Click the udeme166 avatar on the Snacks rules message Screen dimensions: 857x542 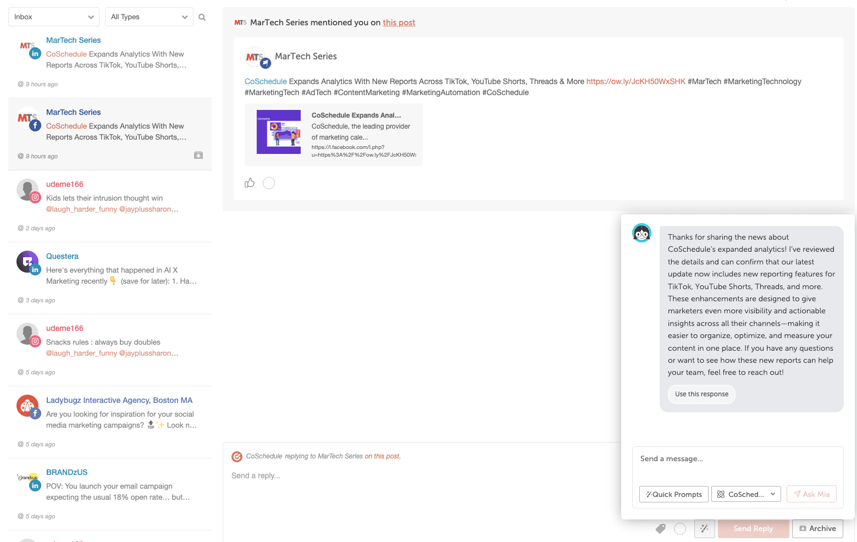click(29, 335)
